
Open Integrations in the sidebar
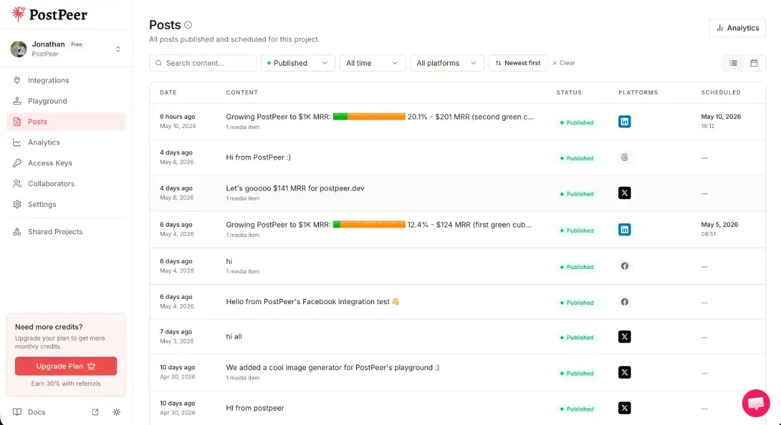pyautogui.click(x=66, y=81)
